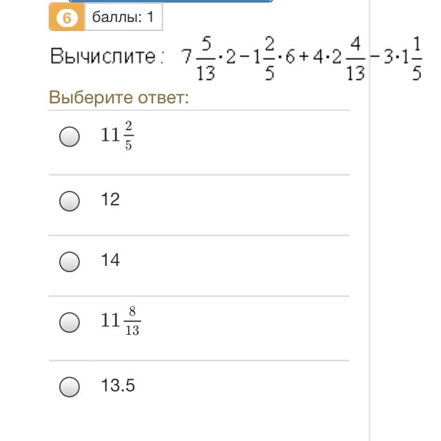441x441 pixels.
Task: Click the 2 4/13 term in the expression
Action: point(347,57)
